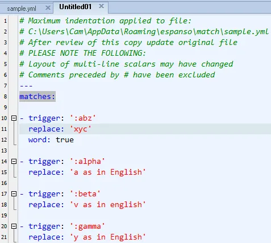The height and width of the screenshot is (243, 271).
Task: Click line number 11 in gutter
Action: [4, 129]
